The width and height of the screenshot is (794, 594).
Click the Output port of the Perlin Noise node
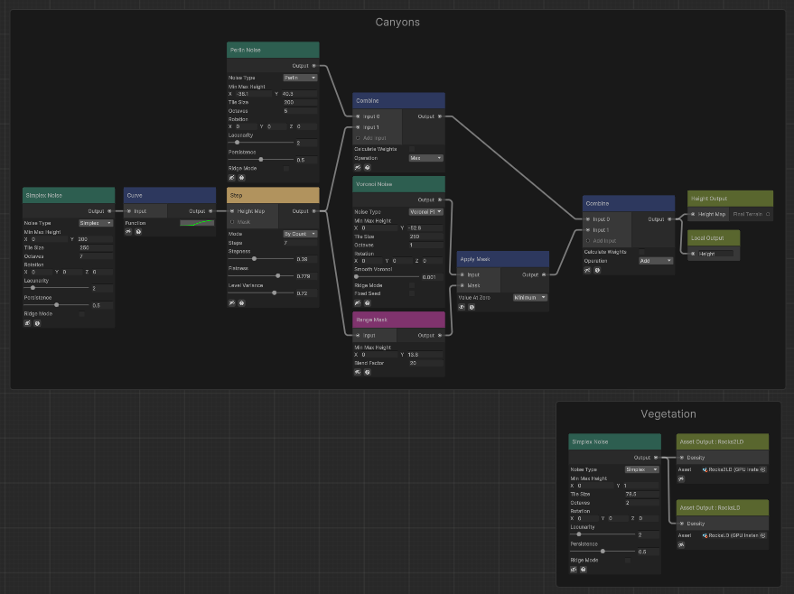(x=314, y=64)
